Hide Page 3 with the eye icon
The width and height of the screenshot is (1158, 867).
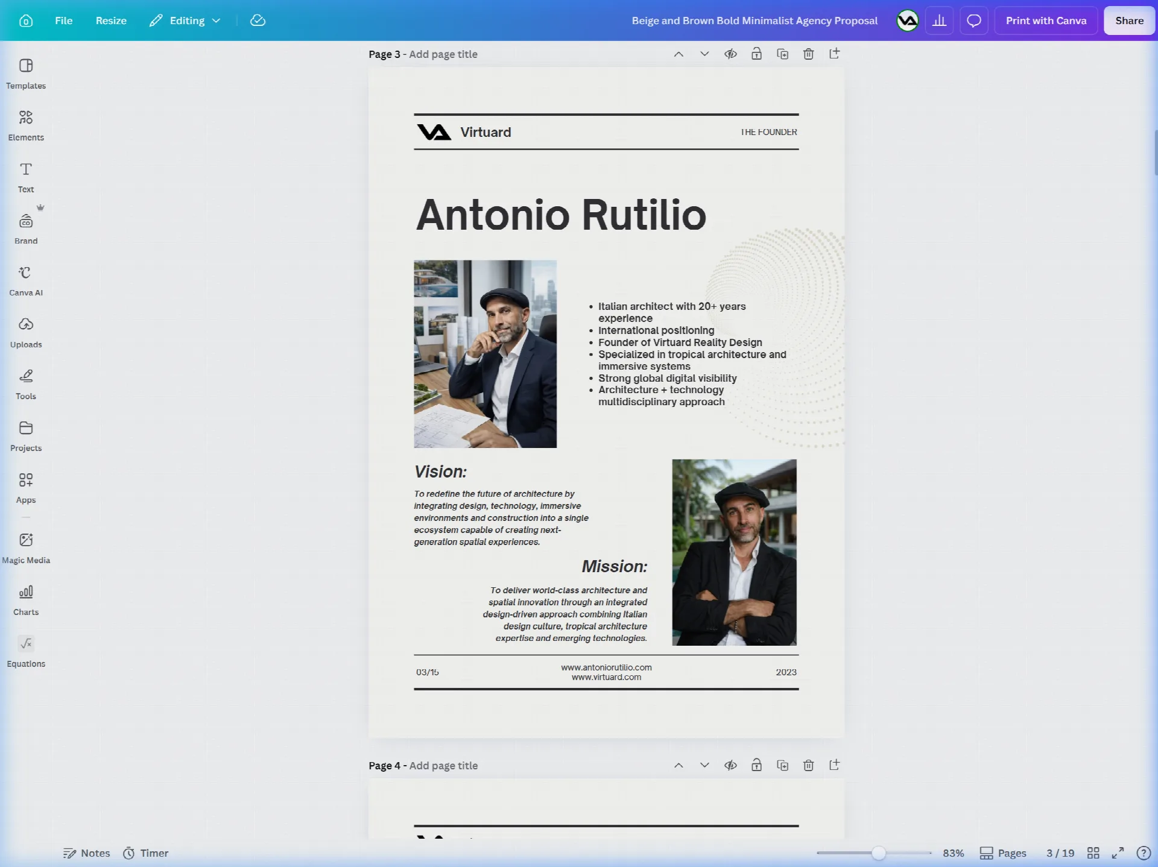click(730, 54)
